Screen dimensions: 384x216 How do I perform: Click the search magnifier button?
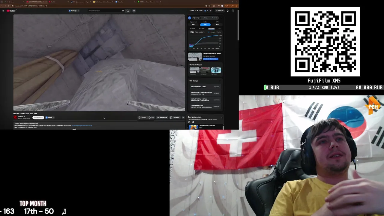coord(127,11)
